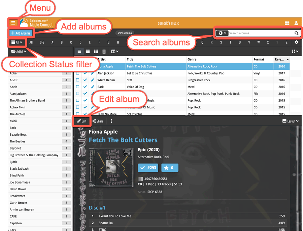Switch to list with thumbnails view
Screen dimensions: 303x231
[x=88, y=52]
